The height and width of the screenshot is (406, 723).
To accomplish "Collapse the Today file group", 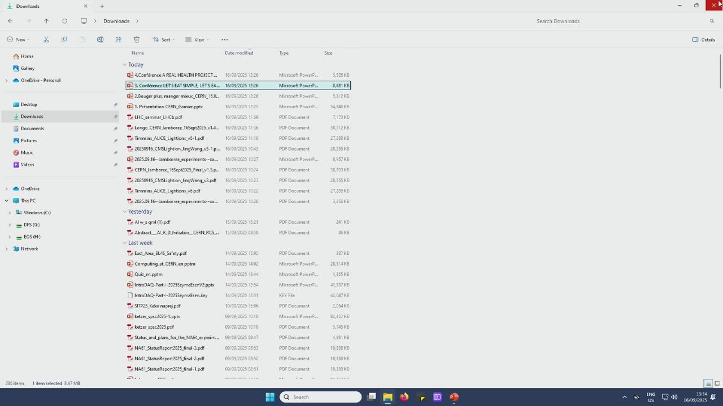I will pyautogui.click(x=125, y=64).
